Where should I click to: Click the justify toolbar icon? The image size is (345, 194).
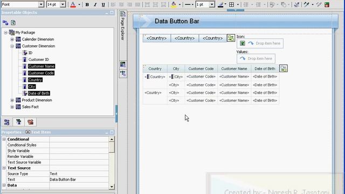[x=137, y=5]
